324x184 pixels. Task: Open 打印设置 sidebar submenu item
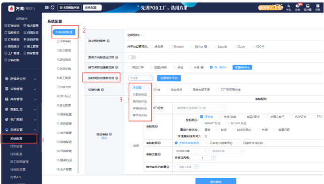pyautogui.click(x=16, y=147)
